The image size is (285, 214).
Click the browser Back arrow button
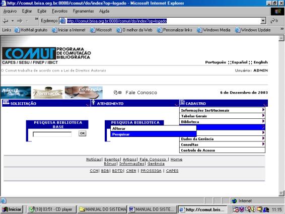(x=6, y=21)
